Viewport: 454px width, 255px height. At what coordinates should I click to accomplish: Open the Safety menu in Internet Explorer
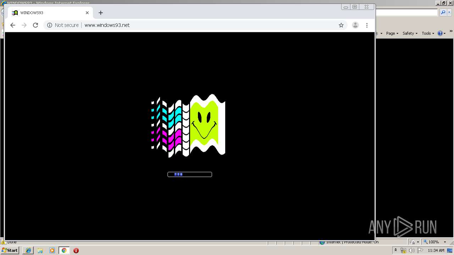click(410, 33)
